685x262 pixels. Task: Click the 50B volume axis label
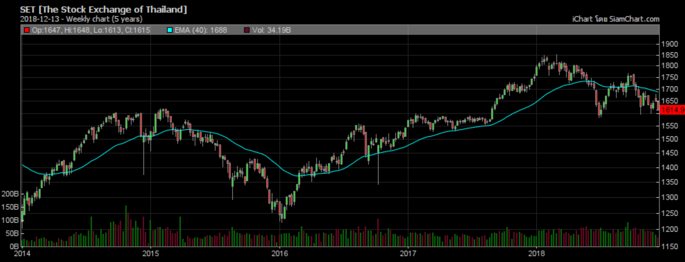pyautogui.click(x=12, y=233)
